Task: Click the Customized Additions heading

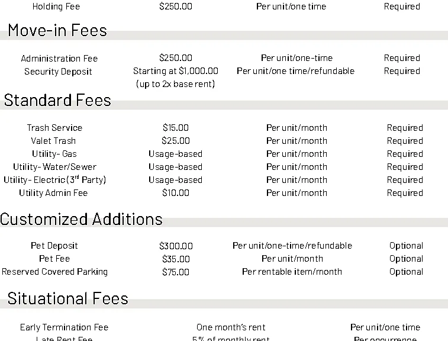Action: (81, 219)
